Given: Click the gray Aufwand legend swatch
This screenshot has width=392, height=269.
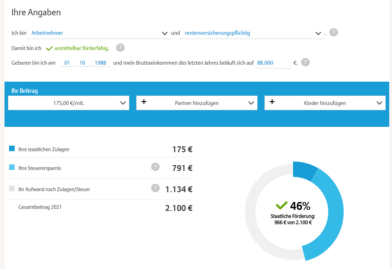Looking at the screenshot, I should 12,188.
